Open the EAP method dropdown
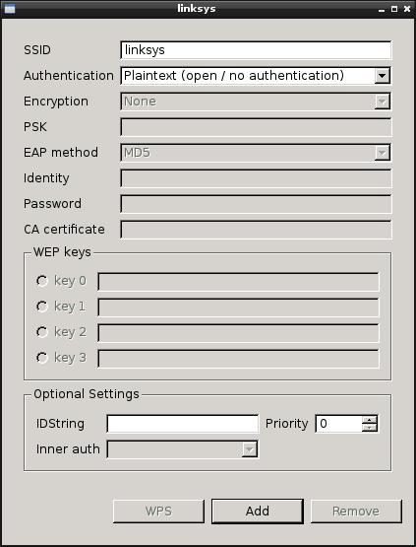This screenshot has width=416, height=547. (256, 153)
